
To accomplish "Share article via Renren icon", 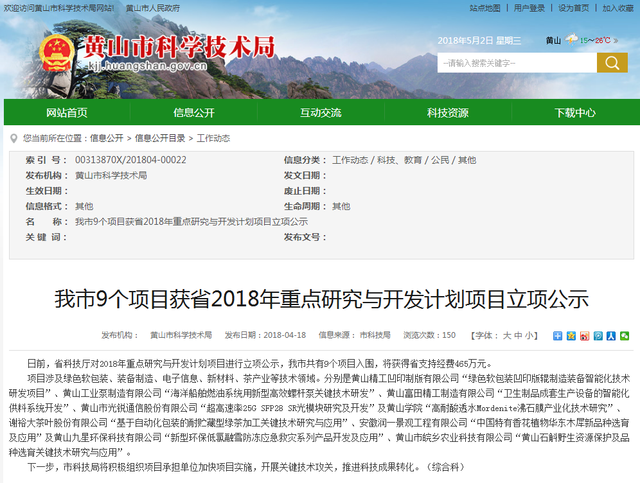I will pyautogui.click(x=611, y=335).
